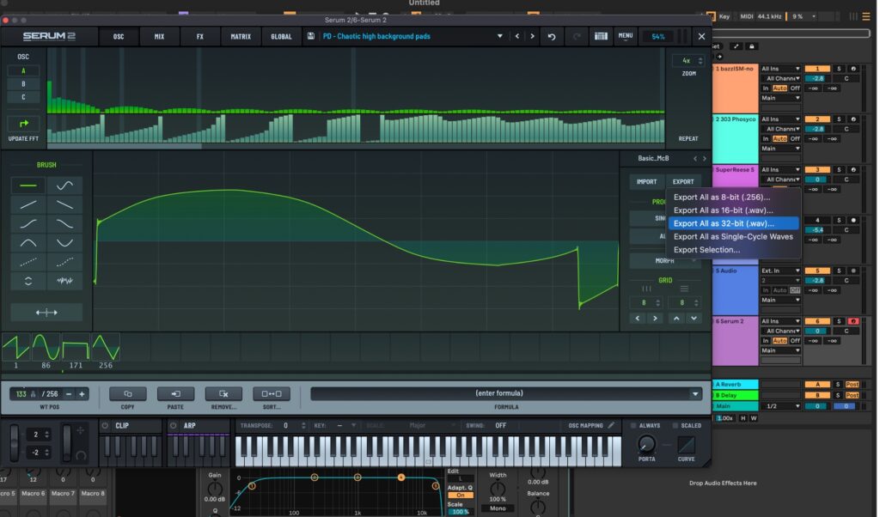Switch to the MATRIX tab in Serum
Image resolution: width=880 pixels, height=517 pixels.
tap(240, 36)
